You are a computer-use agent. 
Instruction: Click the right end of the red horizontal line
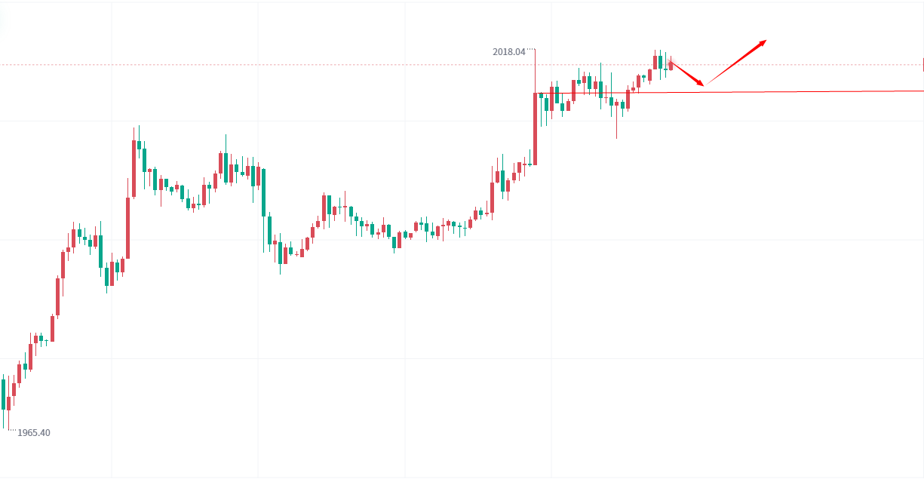click(x=922, y=91)
